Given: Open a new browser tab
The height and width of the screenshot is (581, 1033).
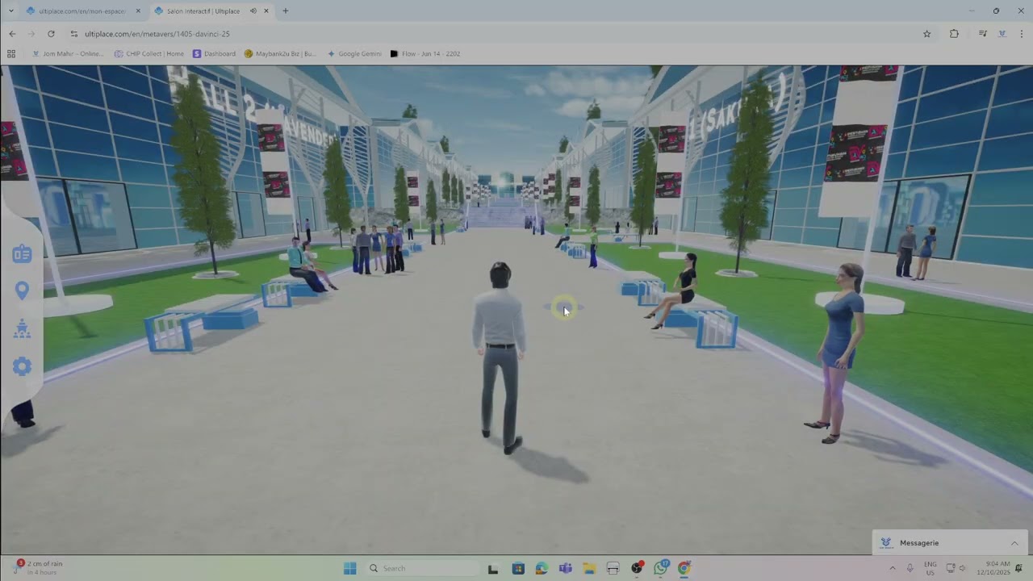Looking at the screenshot, I should click(x=285, y=11).
